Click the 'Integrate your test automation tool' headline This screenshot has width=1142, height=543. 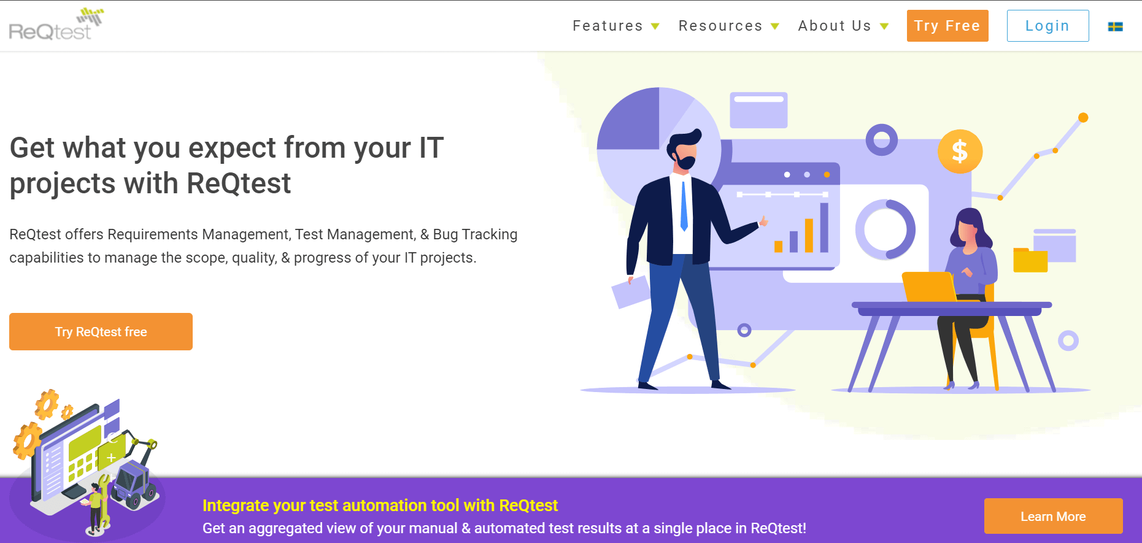click(380, 505)
